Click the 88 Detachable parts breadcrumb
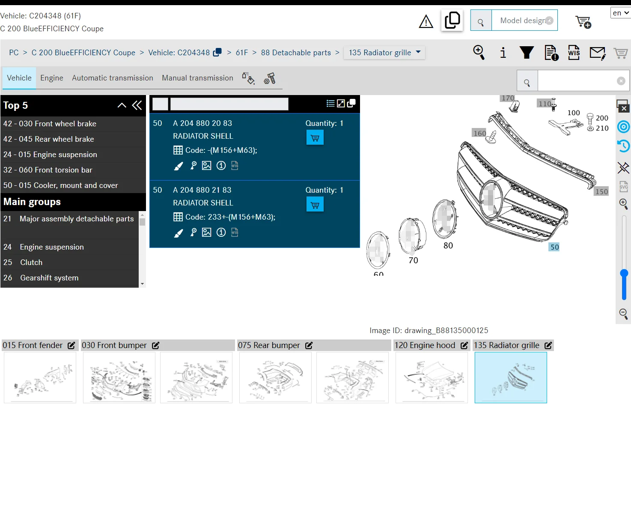This screenshot has height=515, width=631. [x=296, y=53]
